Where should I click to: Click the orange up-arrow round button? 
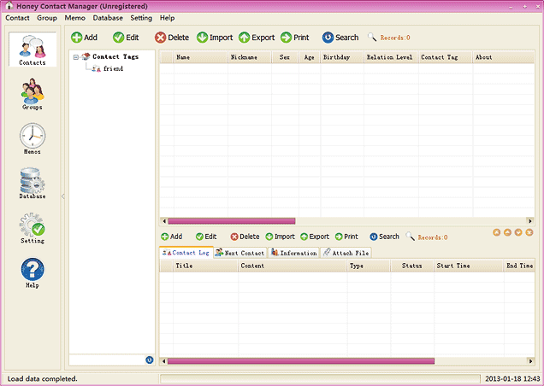click(507, 232)
